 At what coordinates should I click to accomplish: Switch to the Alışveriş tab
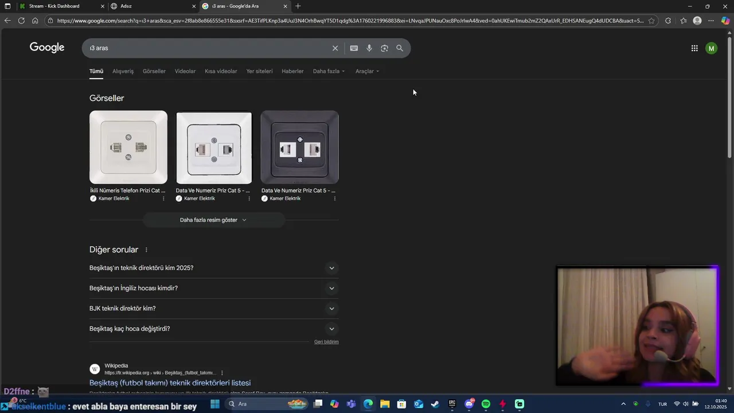point(123,71)
